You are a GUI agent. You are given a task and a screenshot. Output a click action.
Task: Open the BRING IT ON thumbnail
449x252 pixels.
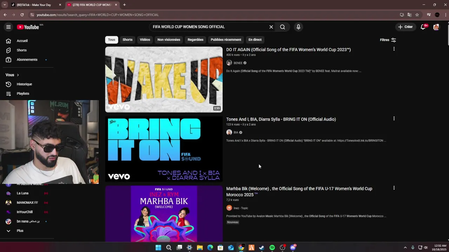point(164,149)
